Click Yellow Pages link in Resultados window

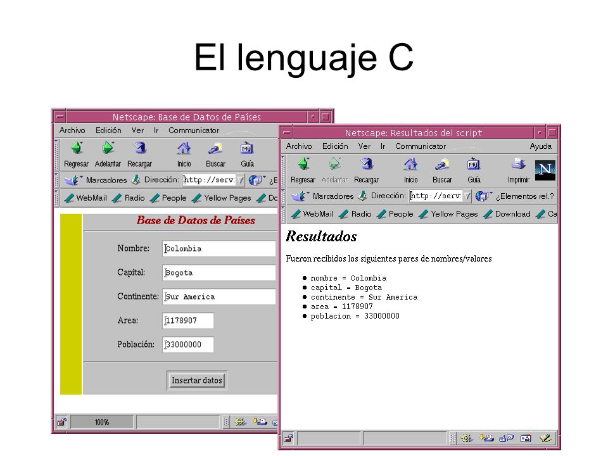click(x=448, y=214)
